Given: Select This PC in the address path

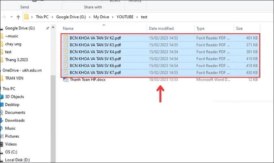Looking at the screenshot, I should click(x=42, y=17).
